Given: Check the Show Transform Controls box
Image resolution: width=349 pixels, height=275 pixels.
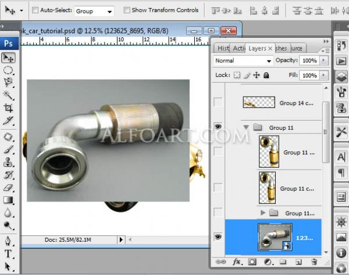Looking at the screenshot, I should (126, 10).
